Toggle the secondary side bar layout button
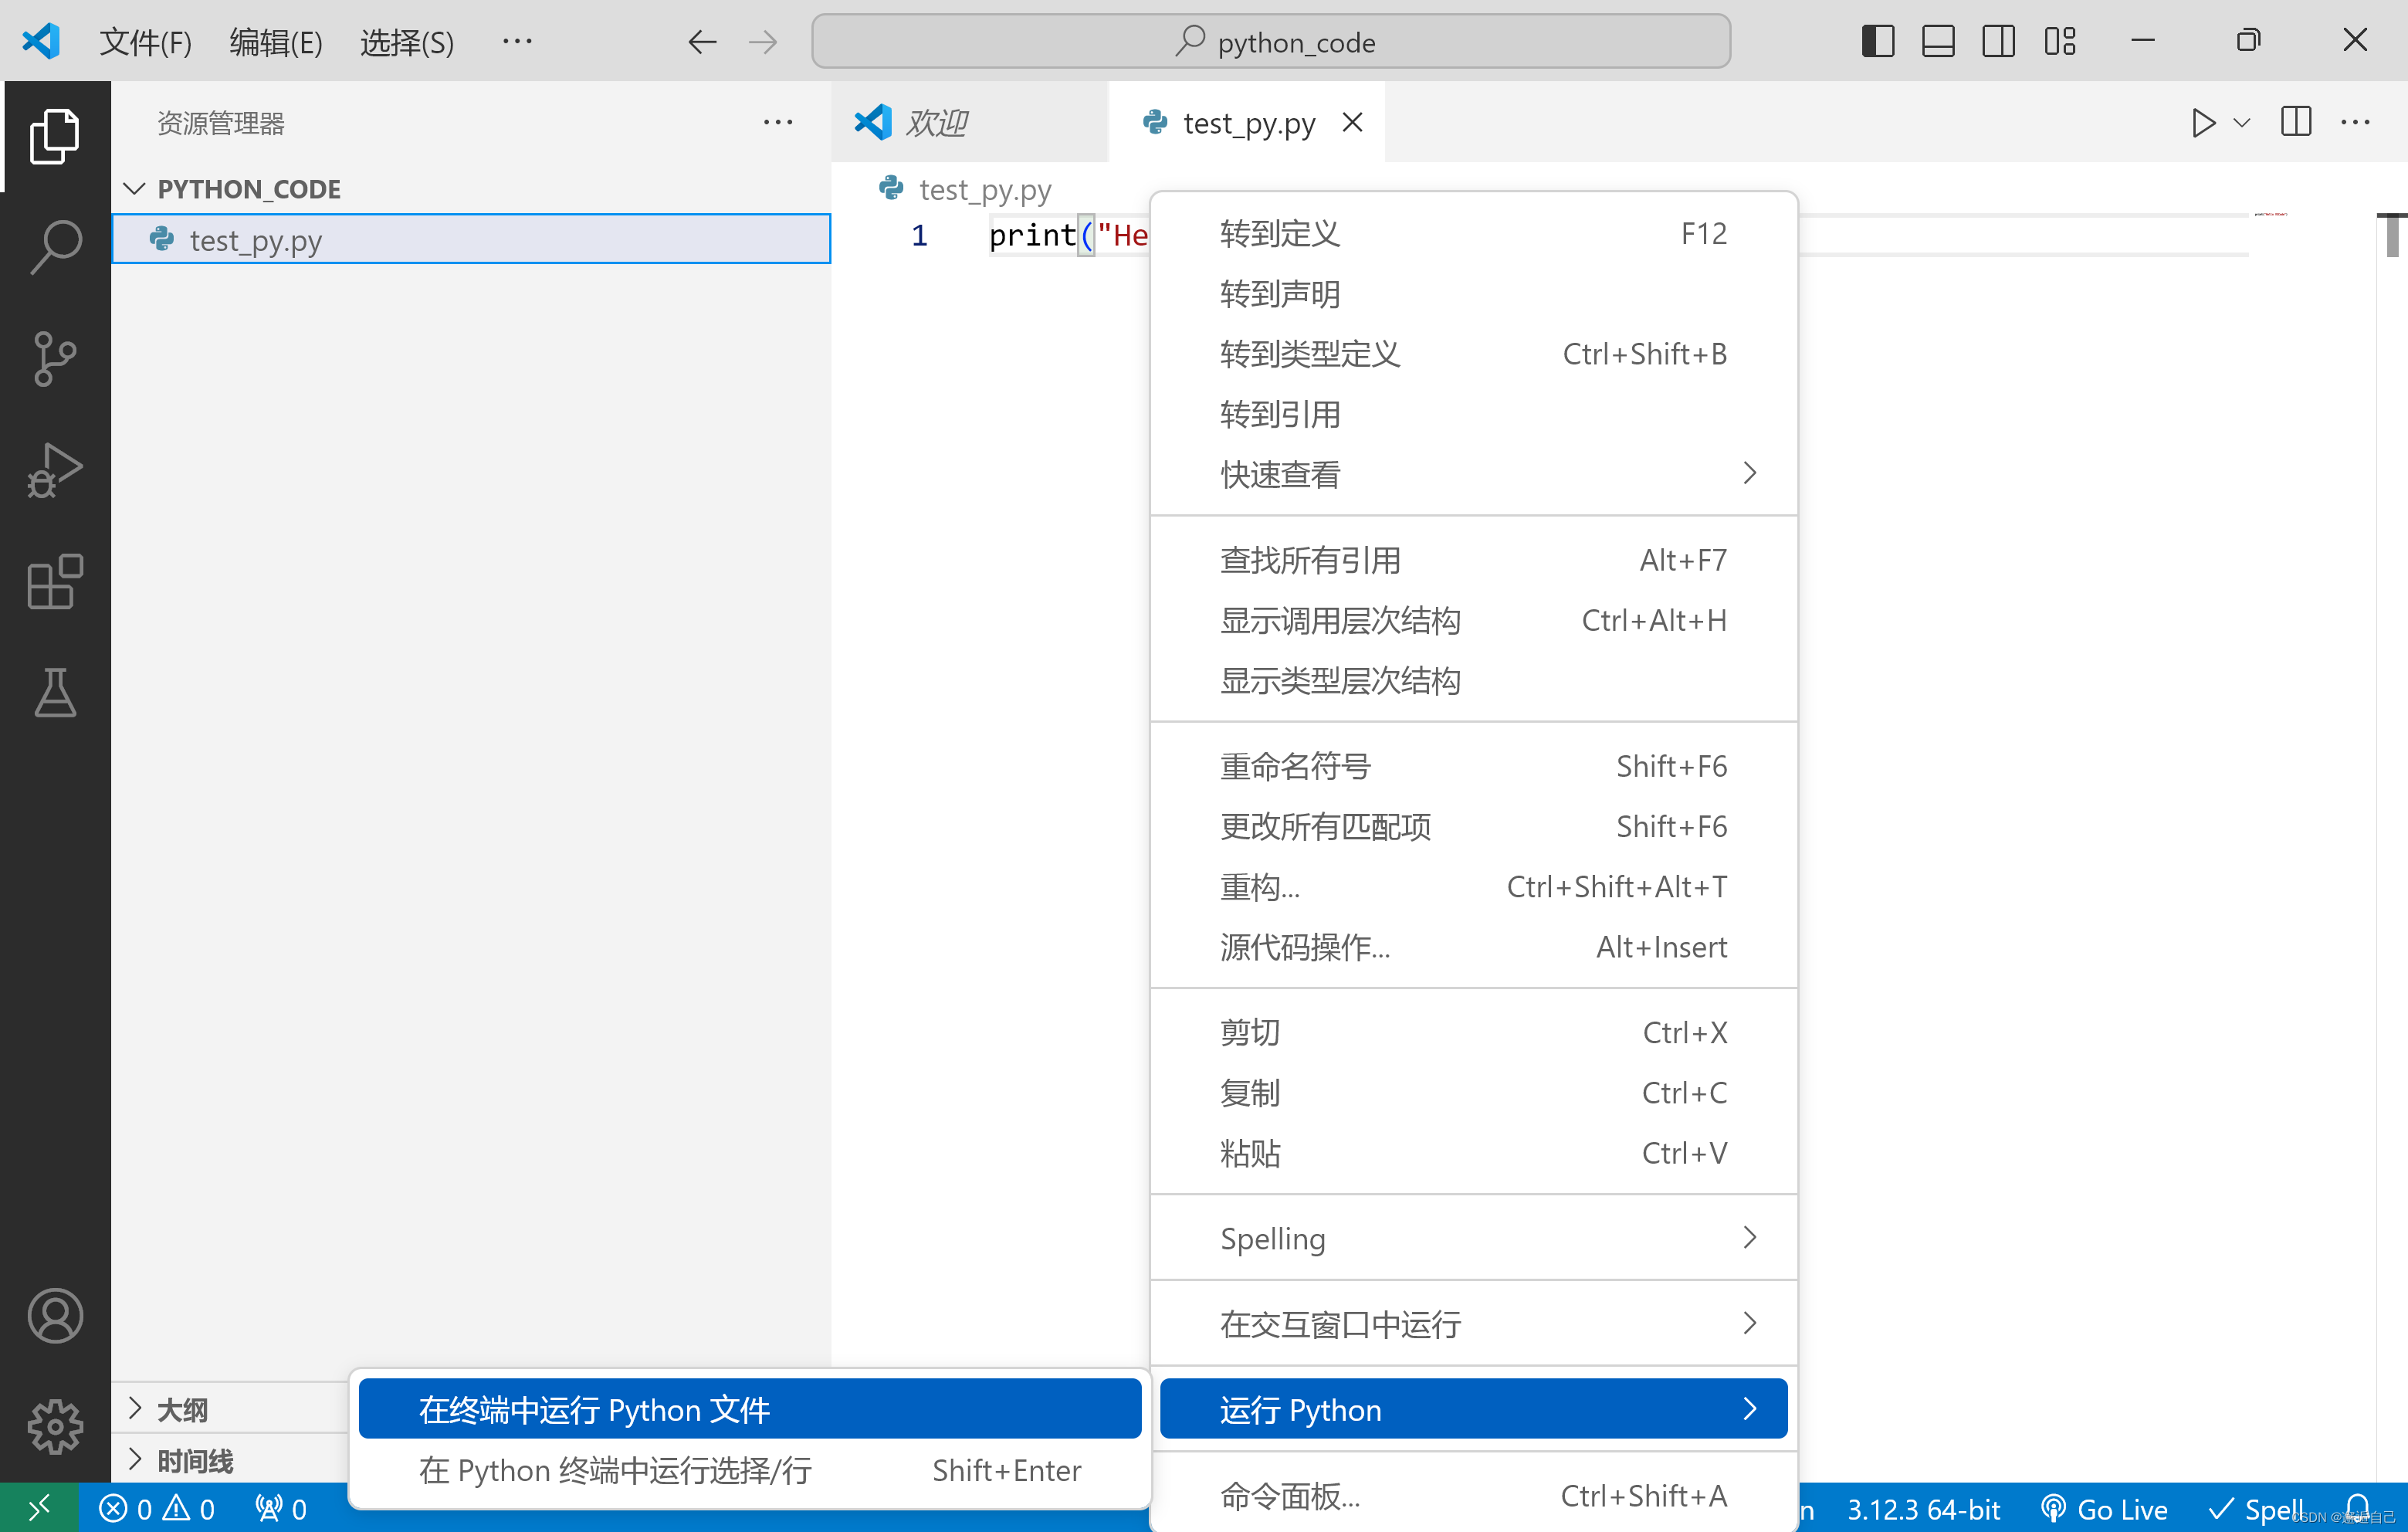The image size is (2408, 1532). click(1998, 41)
